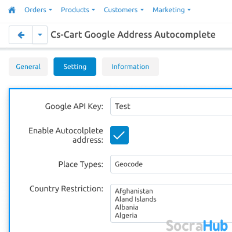Viewport: 232px width, 232px height.
Task: Select Aland Islands in country list
Action: [x=136, y=199]
